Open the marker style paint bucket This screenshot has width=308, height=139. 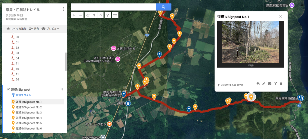258,83
